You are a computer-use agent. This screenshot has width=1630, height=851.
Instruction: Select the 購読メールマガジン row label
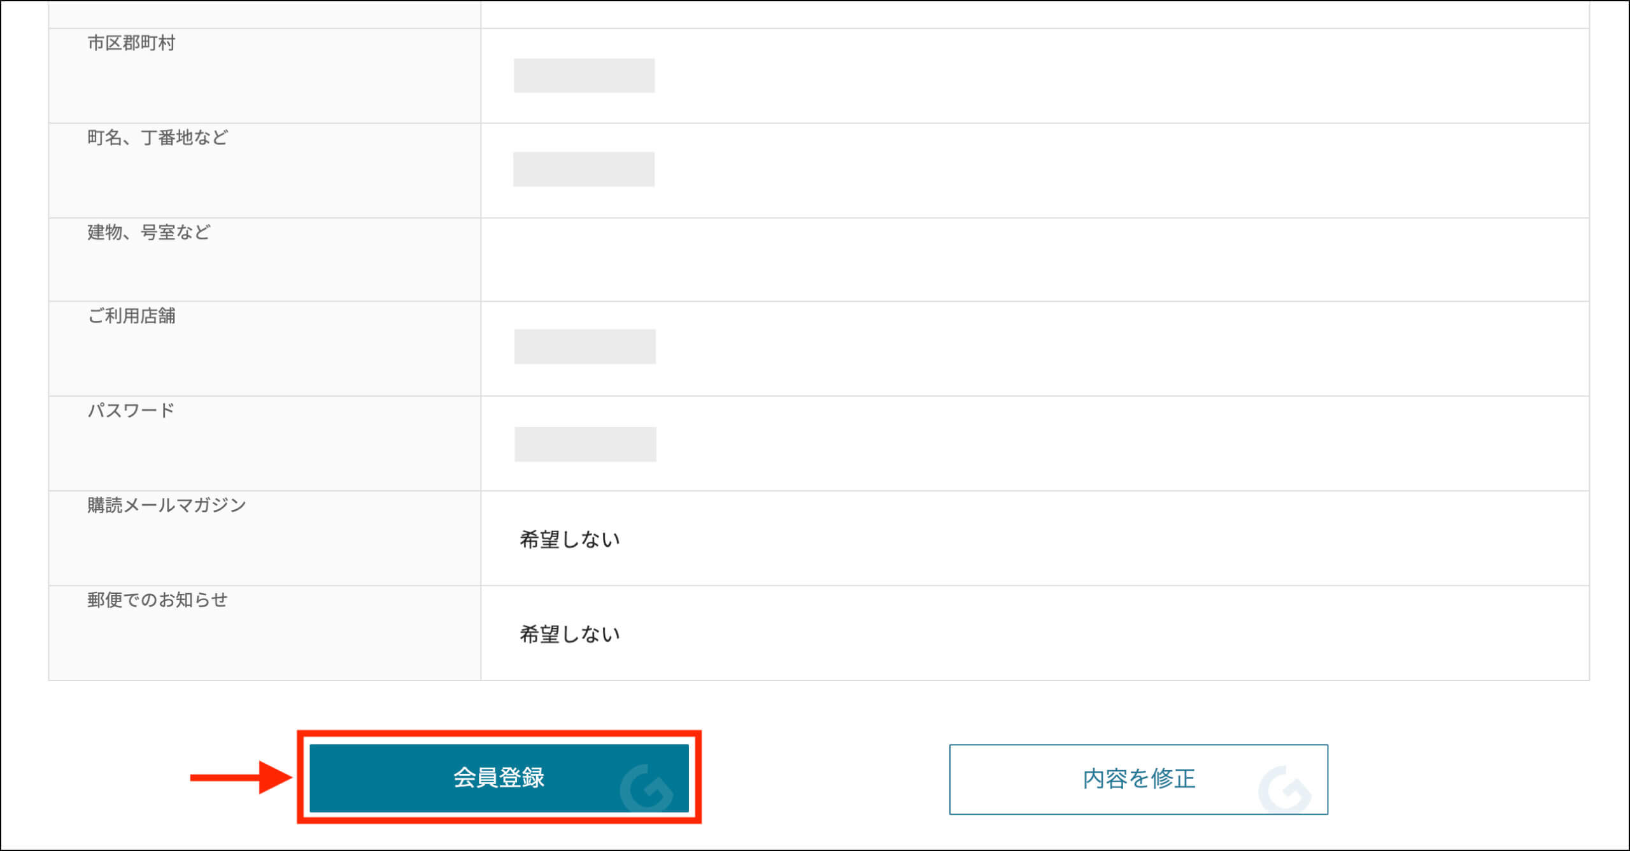[167, 505]
